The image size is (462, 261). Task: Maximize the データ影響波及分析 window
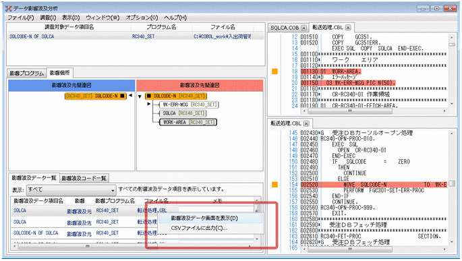(x=436, y=9)
